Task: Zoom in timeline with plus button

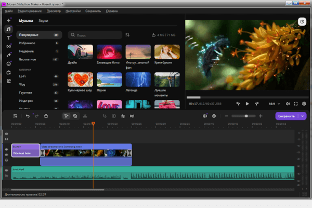Action: [261, 116]
